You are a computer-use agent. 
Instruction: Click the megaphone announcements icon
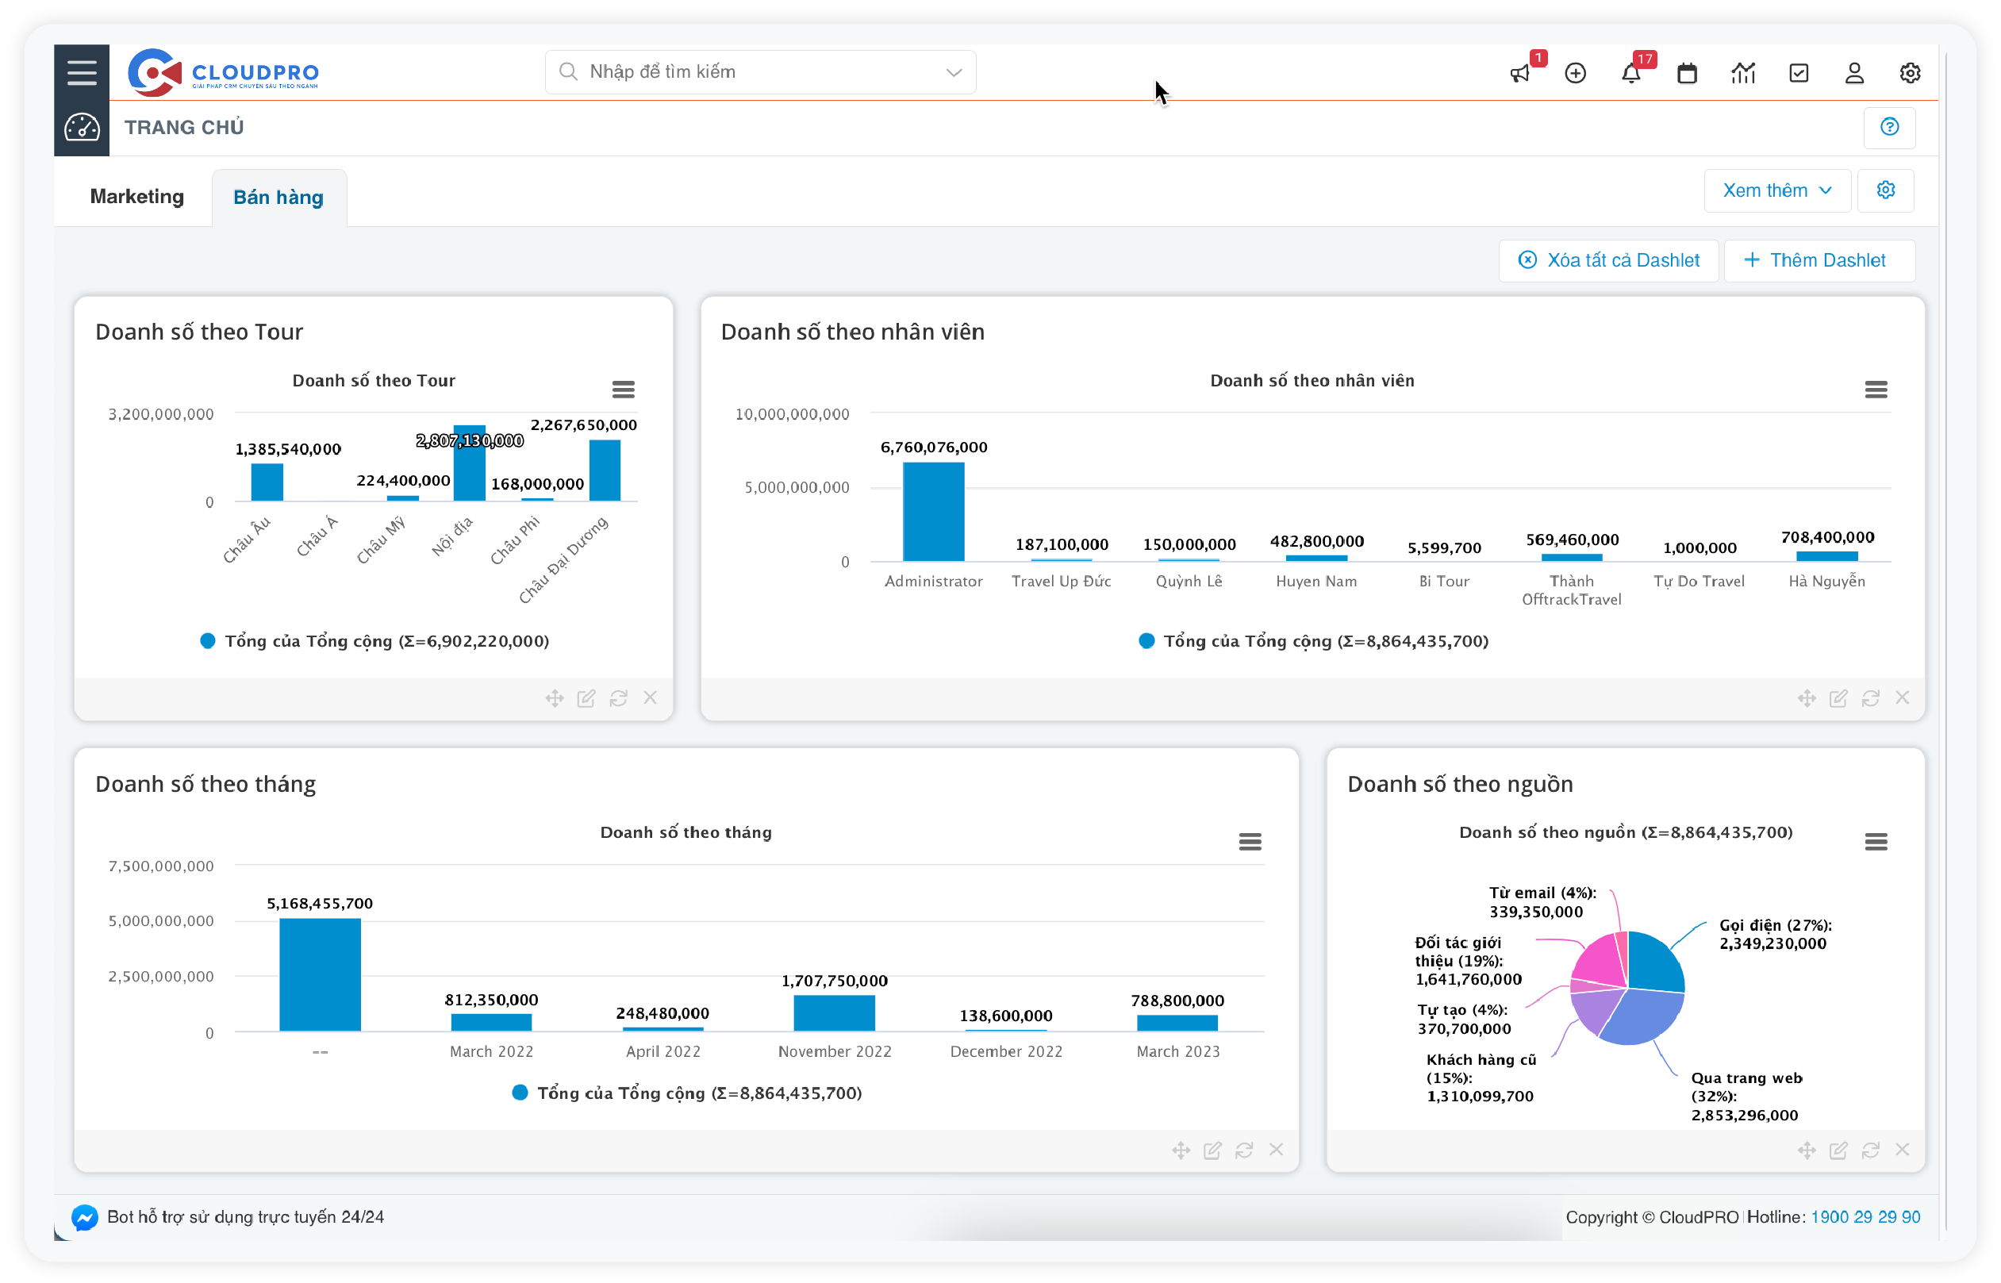click(x=1519, y=73)
